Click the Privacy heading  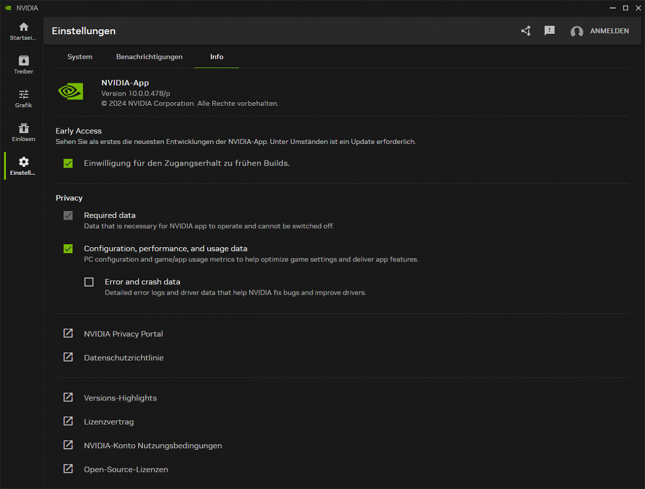click(x=69, y=198)
